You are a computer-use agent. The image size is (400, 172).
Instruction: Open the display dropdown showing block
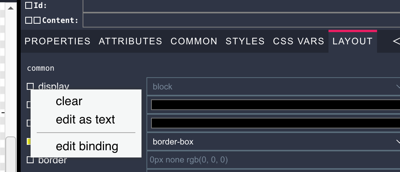tap(273, 87)
